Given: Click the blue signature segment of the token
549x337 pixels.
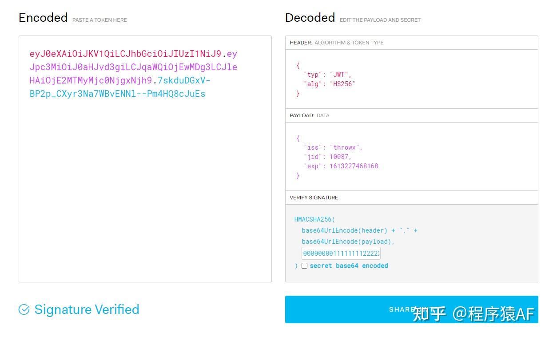Looking at the screenshot, I should click(117, 94).
